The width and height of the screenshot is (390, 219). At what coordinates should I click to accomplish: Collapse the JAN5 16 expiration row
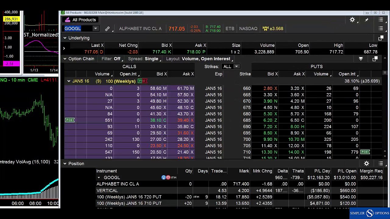tap(69, 81)
